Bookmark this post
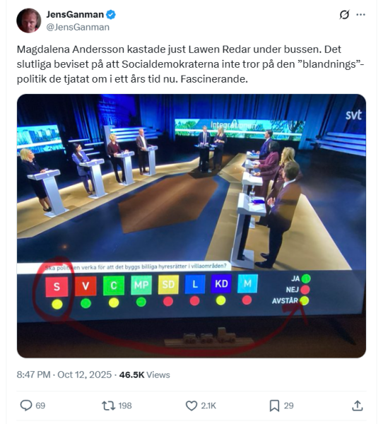The image size is (383, 424). pos(274,406)
